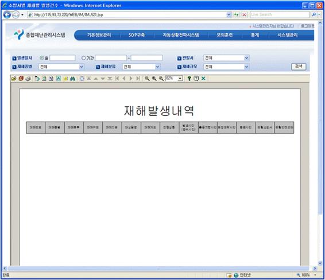Click the open folder icon in report toolbar
The image size is (325, 280).
click(14, 79)
